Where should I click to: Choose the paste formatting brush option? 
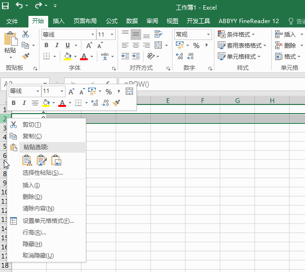pyautogui.click(x=41, y=160)
